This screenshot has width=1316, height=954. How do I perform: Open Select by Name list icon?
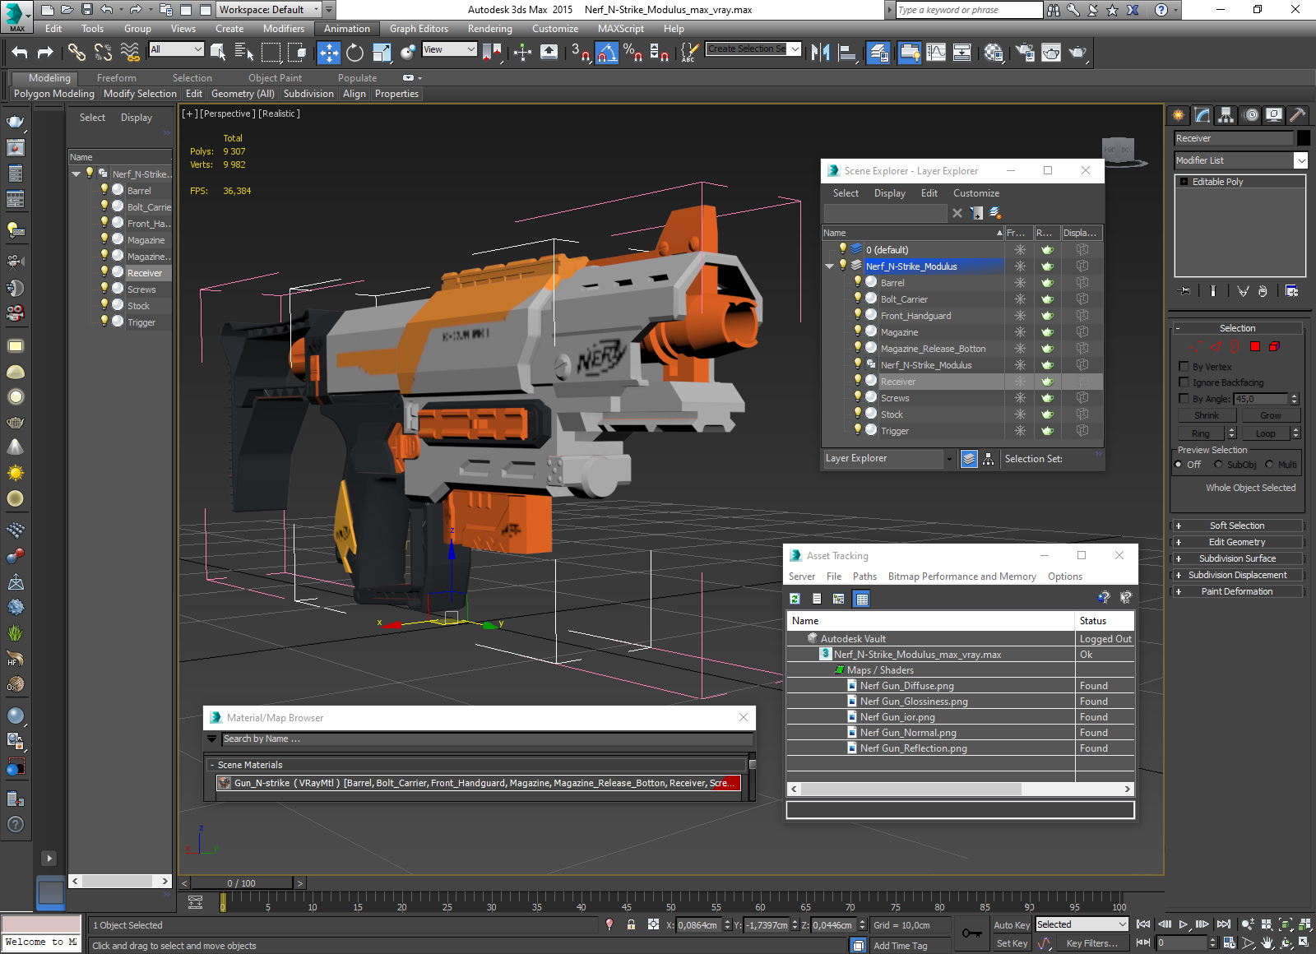click(x=244, y=53)
